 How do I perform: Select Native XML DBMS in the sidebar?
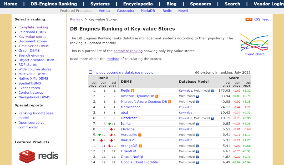click(x=33, y=78)
